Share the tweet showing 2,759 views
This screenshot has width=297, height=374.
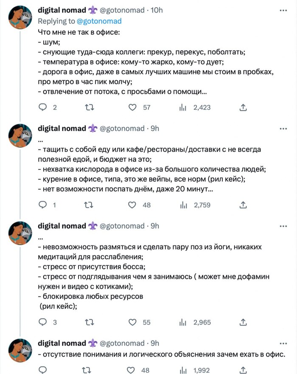coord(243,205)
